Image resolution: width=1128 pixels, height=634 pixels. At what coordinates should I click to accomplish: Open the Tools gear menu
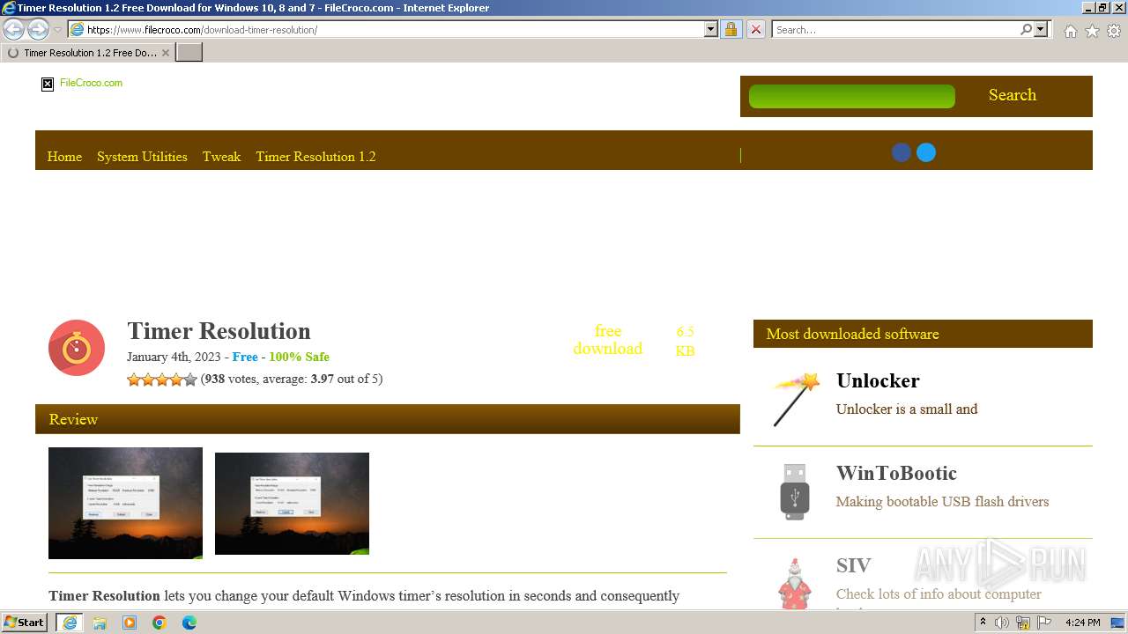[1114, 31]
